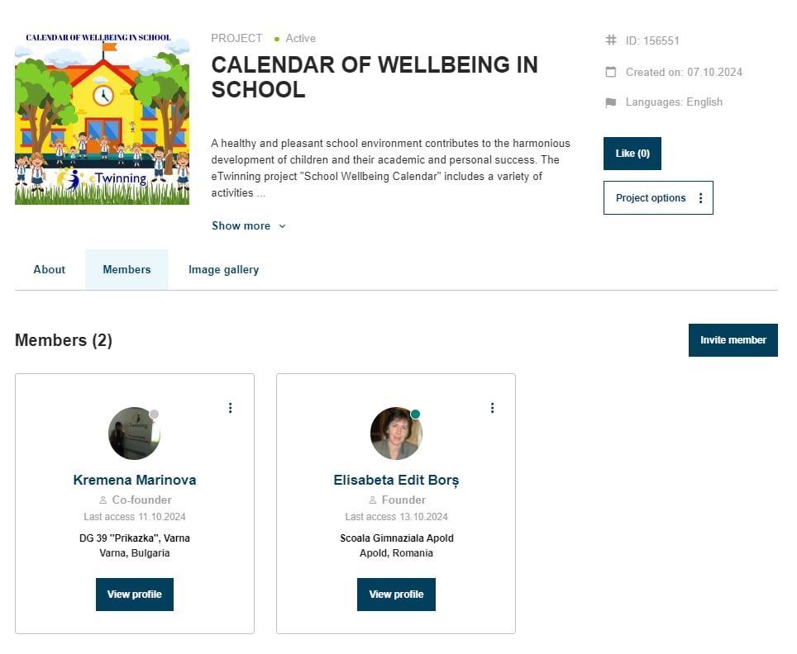Screen dimensions: 797x654
Task: Click the Invite member button
Action: pyautogui.click(x=733, y=340)
